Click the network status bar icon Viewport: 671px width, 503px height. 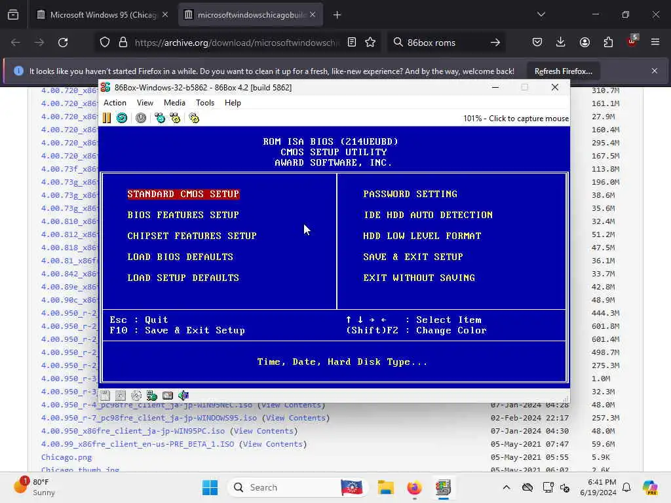tap(152, 396)
